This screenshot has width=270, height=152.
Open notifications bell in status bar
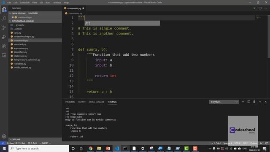click(266, 143)
